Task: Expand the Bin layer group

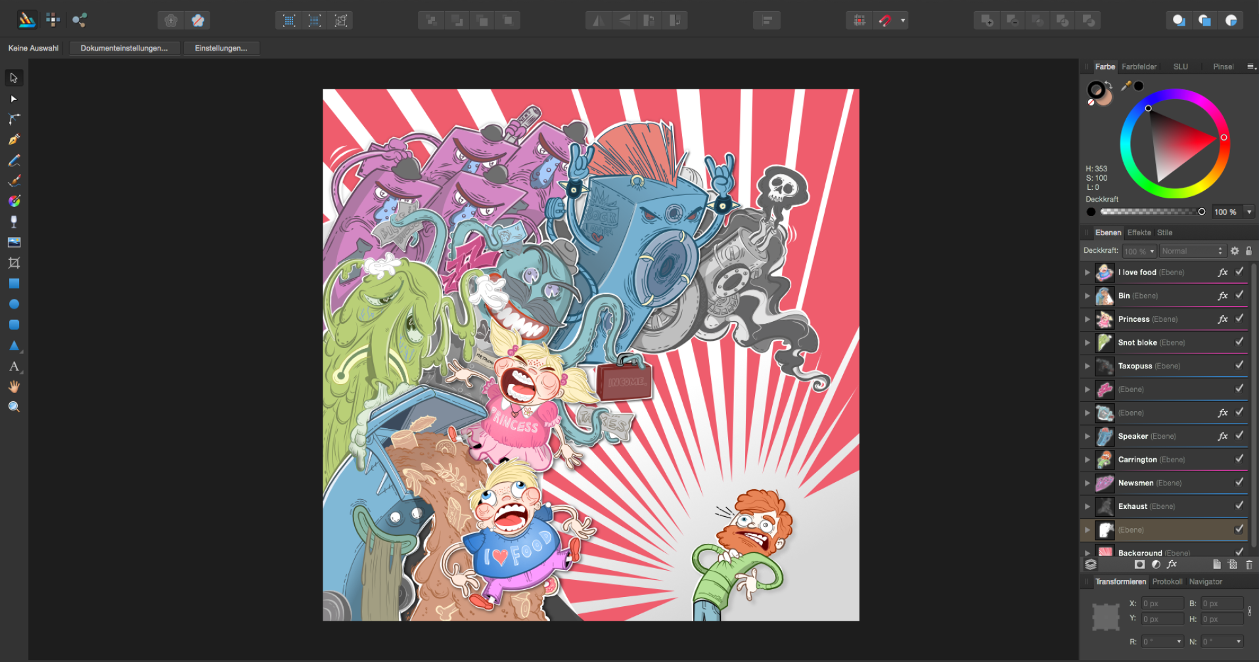Action: tap(1087, 296)
